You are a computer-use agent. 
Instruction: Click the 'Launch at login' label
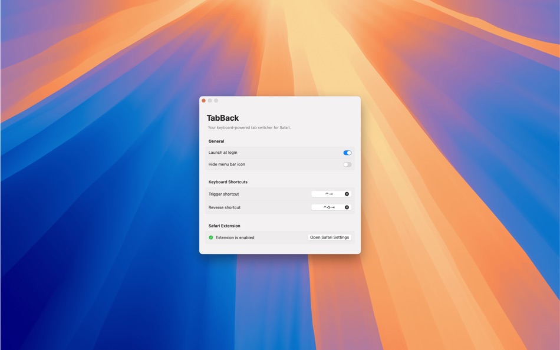[x=223, y=153]
